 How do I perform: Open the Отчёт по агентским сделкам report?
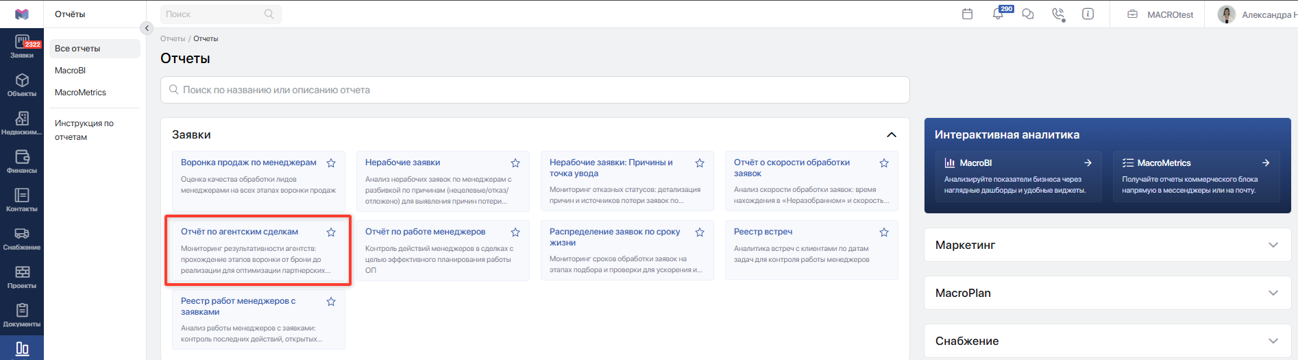click(258, 250)
